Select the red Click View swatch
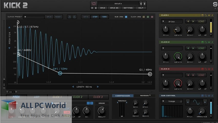 152,17
